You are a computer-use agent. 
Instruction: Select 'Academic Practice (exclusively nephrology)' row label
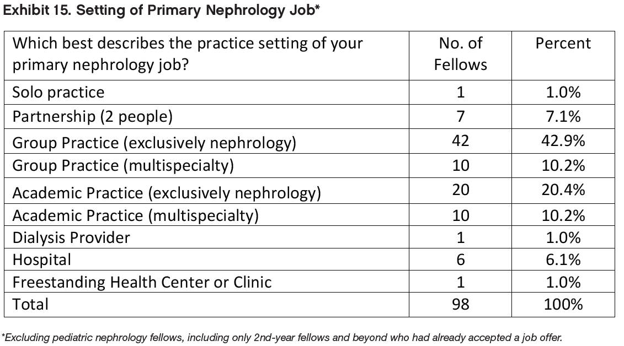pyautogui.click(x=167, y=193)
